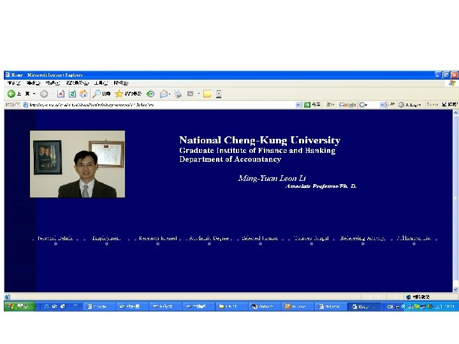Image resolution: width=459 pixels, height=344 pixels.
Task: Go to the Home page icon
Action: click(x=84, y=94)
